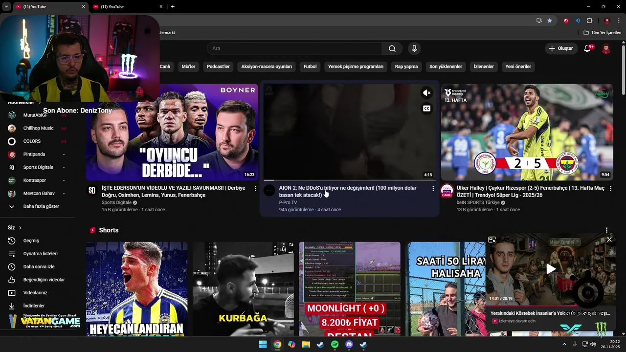Select the 'Futbol' filter chip

click(x=310, y=66)
